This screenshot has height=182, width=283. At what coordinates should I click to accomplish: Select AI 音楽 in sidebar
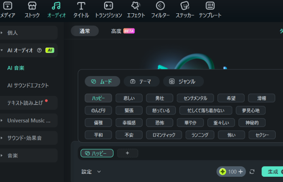tap(16, 68)
